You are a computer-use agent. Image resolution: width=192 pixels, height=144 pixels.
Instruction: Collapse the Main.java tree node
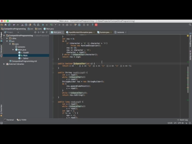[13, 50]
